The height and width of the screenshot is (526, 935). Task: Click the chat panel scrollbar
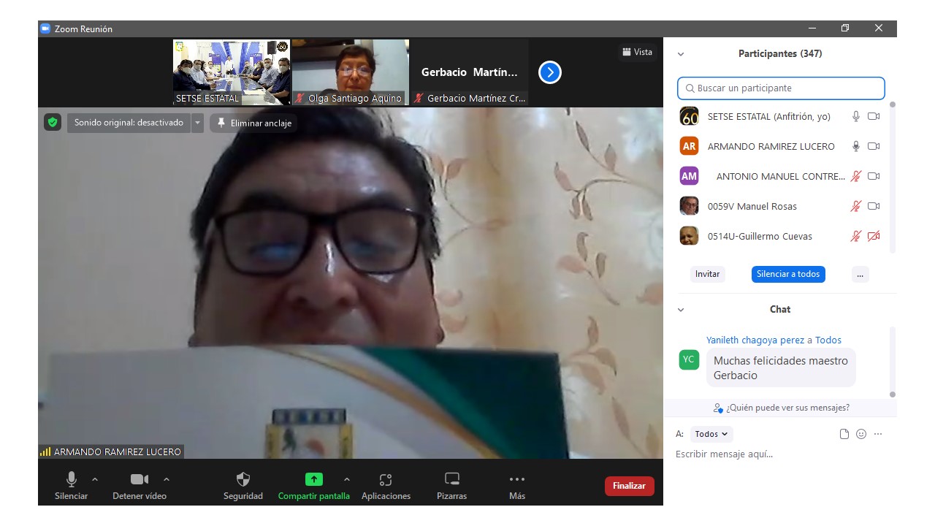pyautogui.click(x=892, y=362)
